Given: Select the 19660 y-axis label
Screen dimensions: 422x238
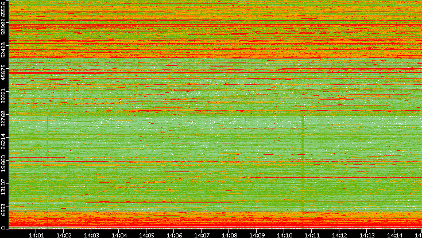Looking at the screenshot, I should tap(3, 165).
